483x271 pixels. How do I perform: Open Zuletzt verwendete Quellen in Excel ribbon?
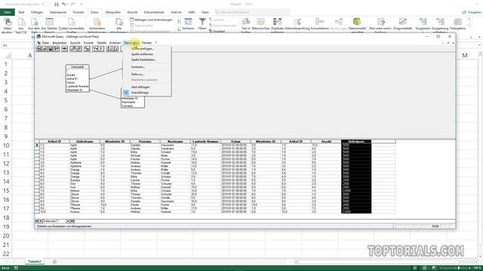pos(72,25)
